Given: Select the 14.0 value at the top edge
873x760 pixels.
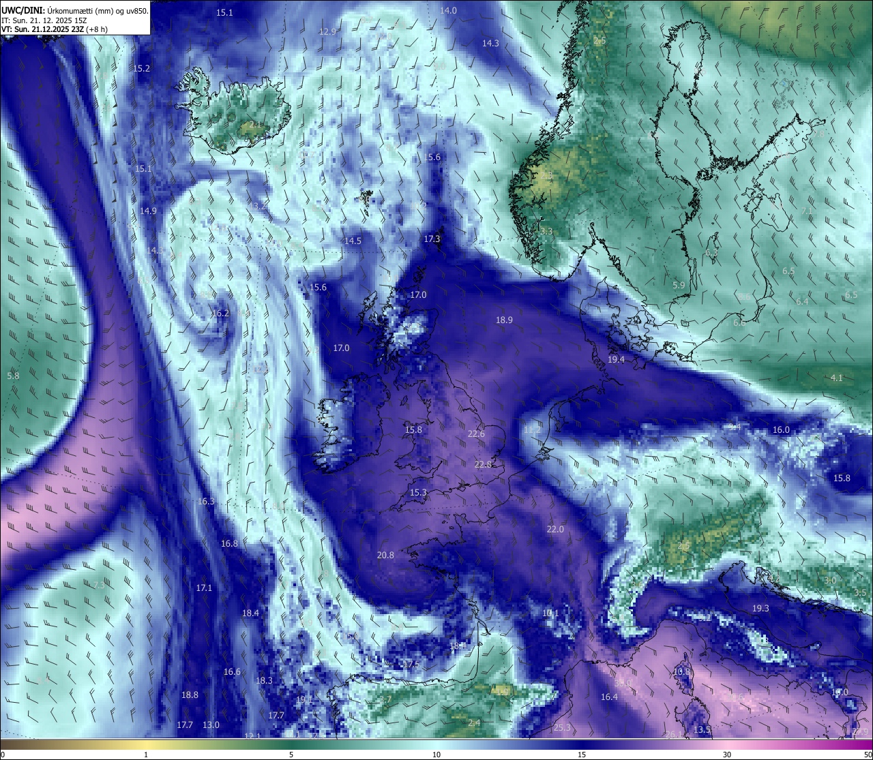Looking at the screenshot, I should pyautogui.click(x=448, y=10).
